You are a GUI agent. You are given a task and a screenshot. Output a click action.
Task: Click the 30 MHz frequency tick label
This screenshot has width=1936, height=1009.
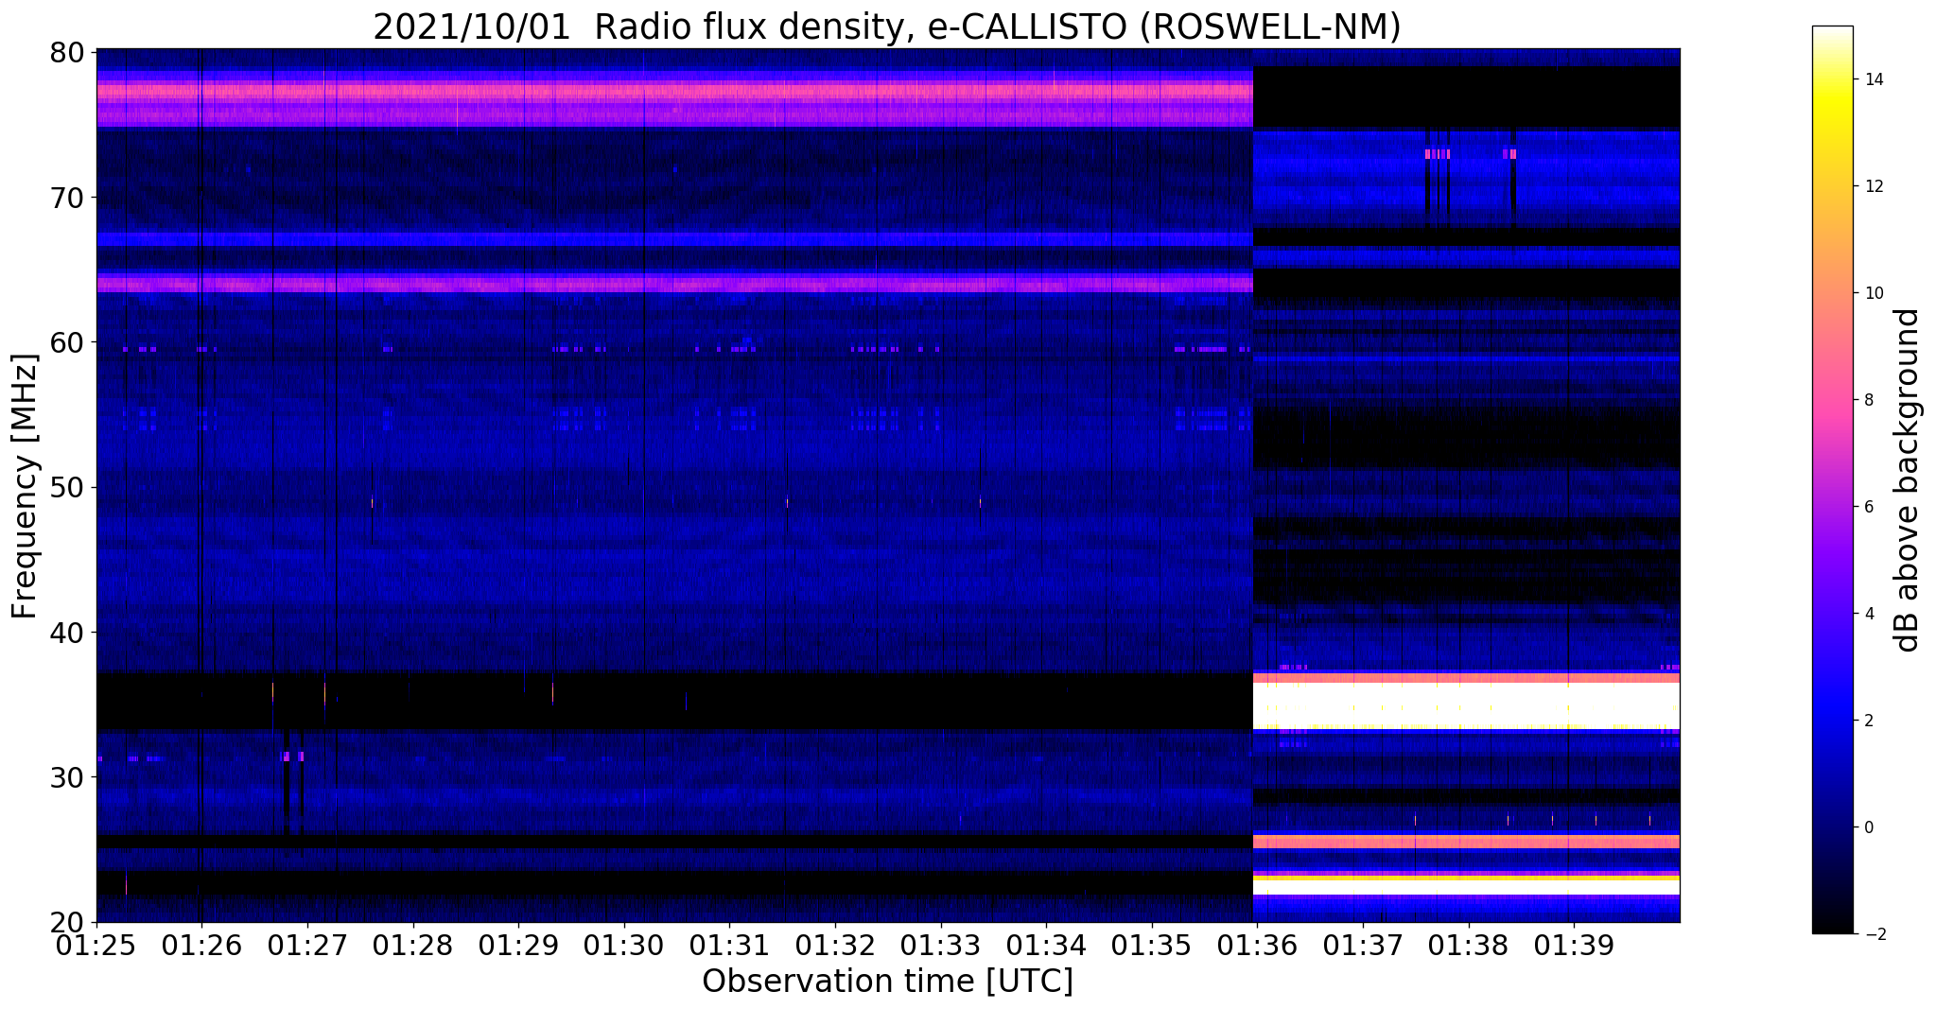coord(66,776)
